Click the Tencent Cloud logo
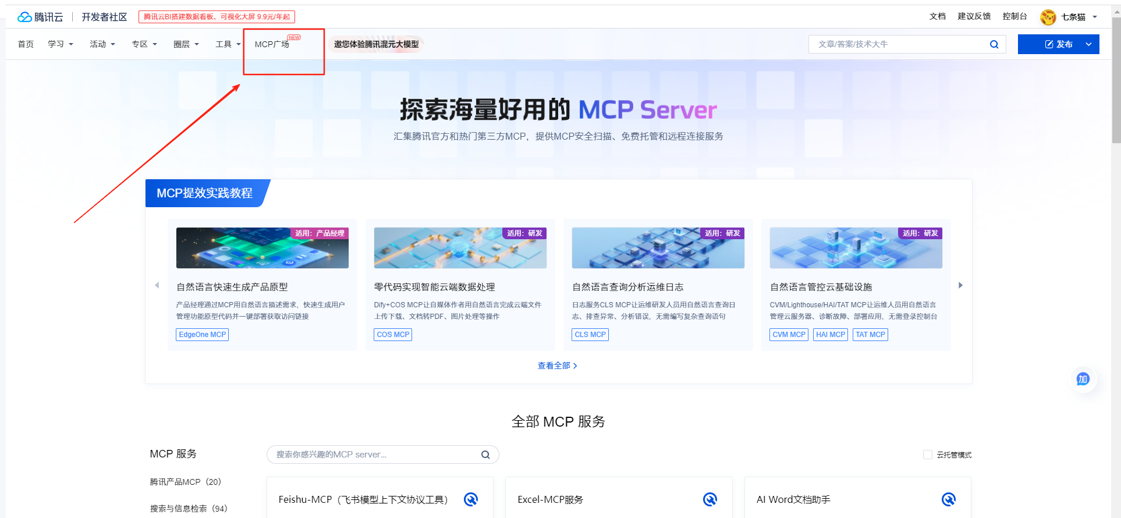 point(40,17)
